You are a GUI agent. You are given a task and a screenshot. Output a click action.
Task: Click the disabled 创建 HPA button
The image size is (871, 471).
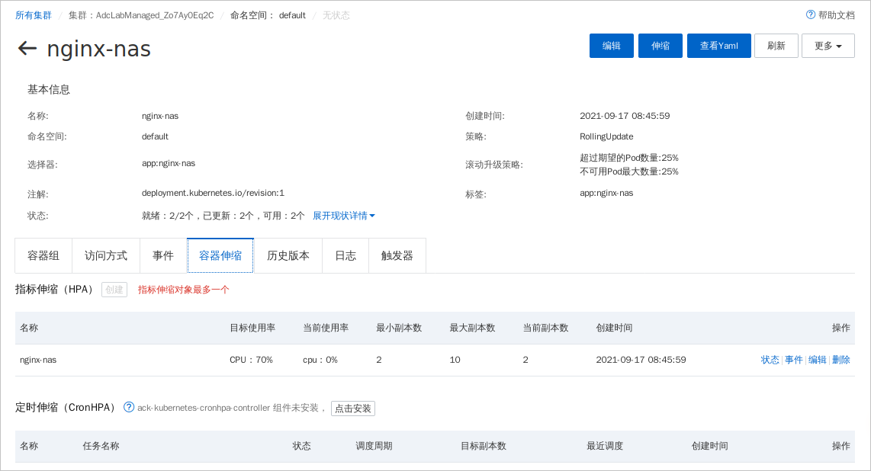click(x=114, y=290)
